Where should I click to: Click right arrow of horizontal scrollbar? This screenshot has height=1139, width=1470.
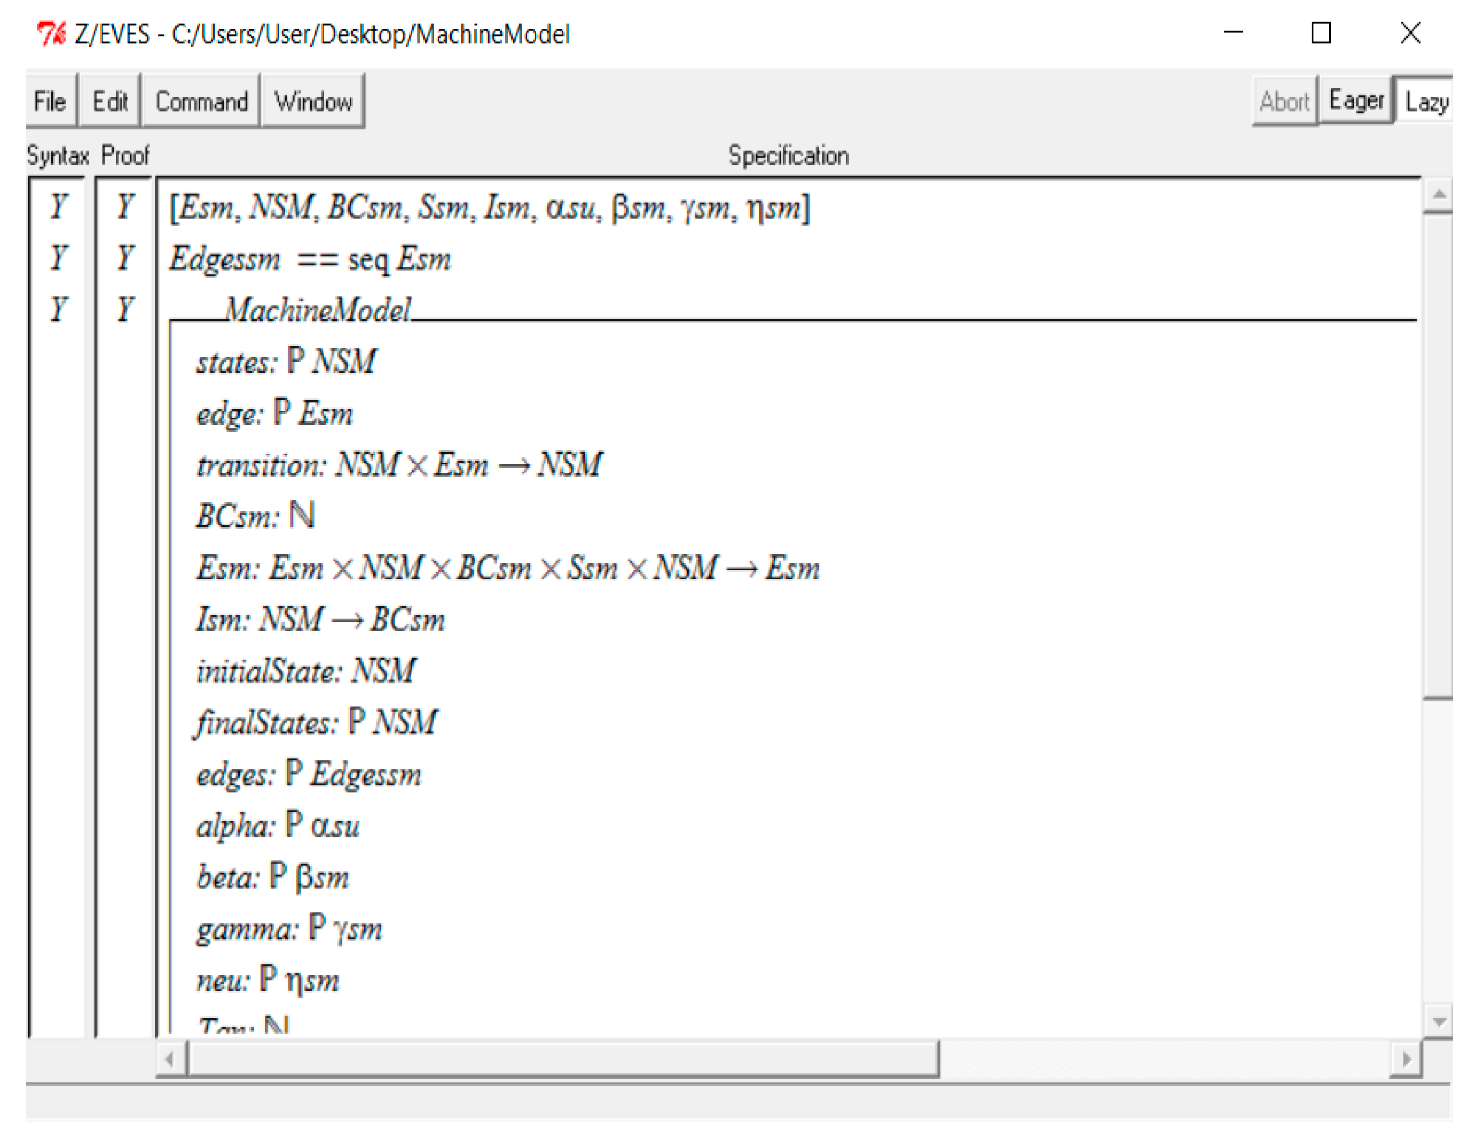coord(1406,1059)
